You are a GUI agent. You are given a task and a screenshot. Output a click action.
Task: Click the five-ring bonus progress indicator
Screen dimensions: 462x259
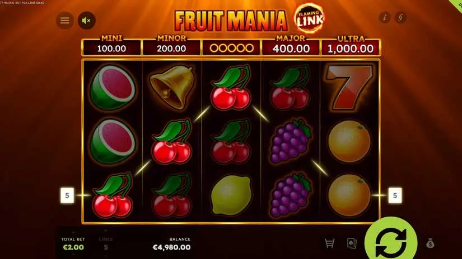tap(231, 48)
